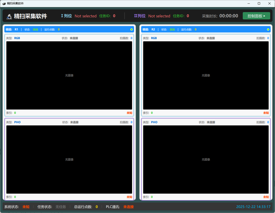This screenshot has width=275, height=213.
Task: Click the microscope logo icon in header
Action: click(9, 16)
